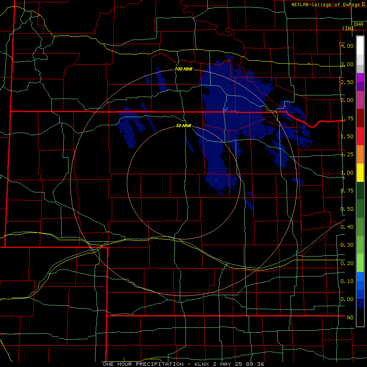
Task: Pick the bright red swatch beside 1.50
Action: [360, 136]
